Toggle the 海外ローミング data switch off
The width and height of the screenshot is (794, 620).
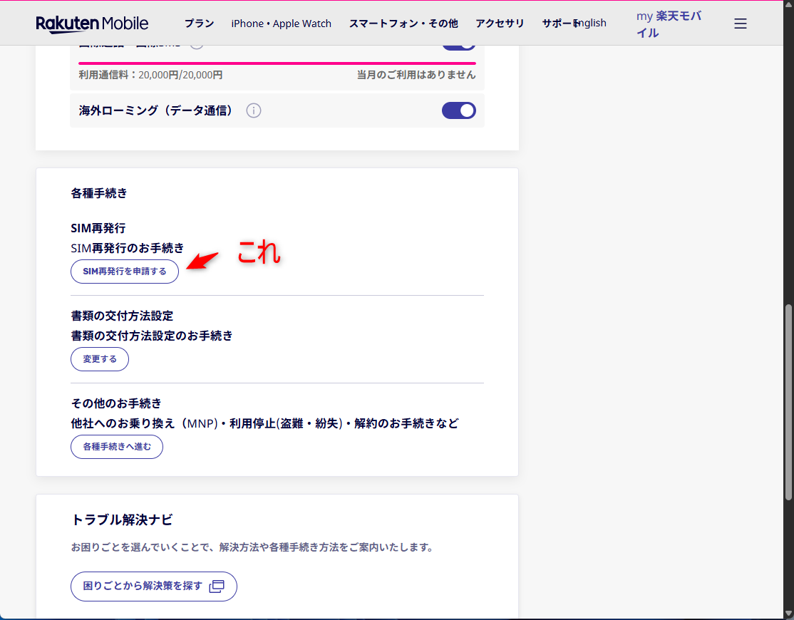pyautogui.click(x=458, y=110)
